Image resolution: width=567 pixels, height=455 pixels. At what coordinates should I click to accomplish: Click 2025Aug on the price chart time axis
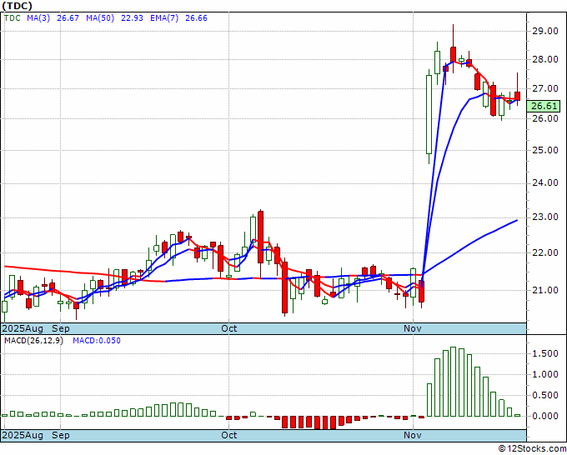[x=23, y=328]
